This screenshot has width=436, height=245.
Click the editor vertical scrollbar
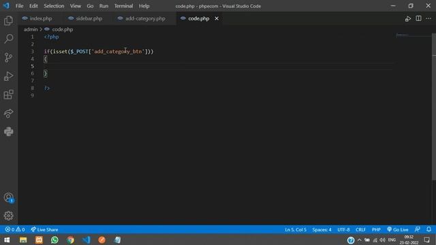tap(434, 107)
